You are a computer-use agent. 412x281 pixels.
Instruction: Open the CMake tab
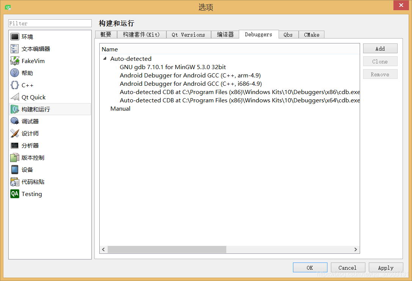coord(312,35)
